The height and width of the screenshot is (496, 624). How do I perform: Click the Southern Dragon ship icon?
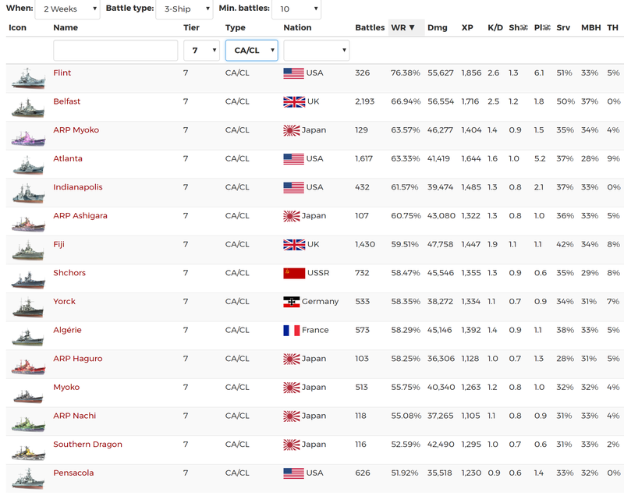coord(28,449)
